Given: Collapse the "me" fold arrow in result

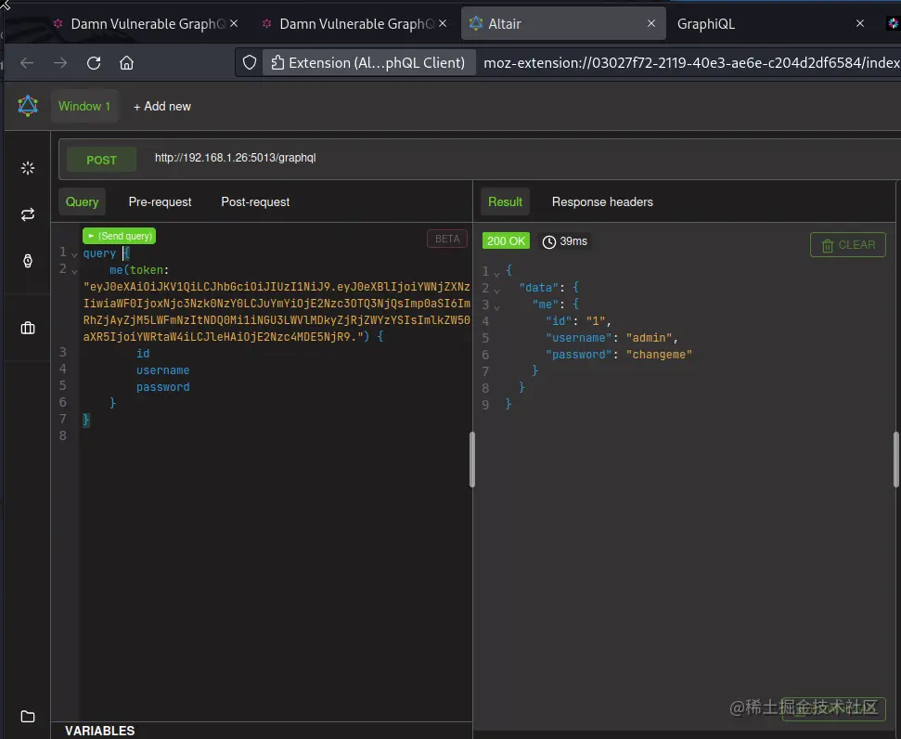Looking at the screenshot, I should 497,307.
